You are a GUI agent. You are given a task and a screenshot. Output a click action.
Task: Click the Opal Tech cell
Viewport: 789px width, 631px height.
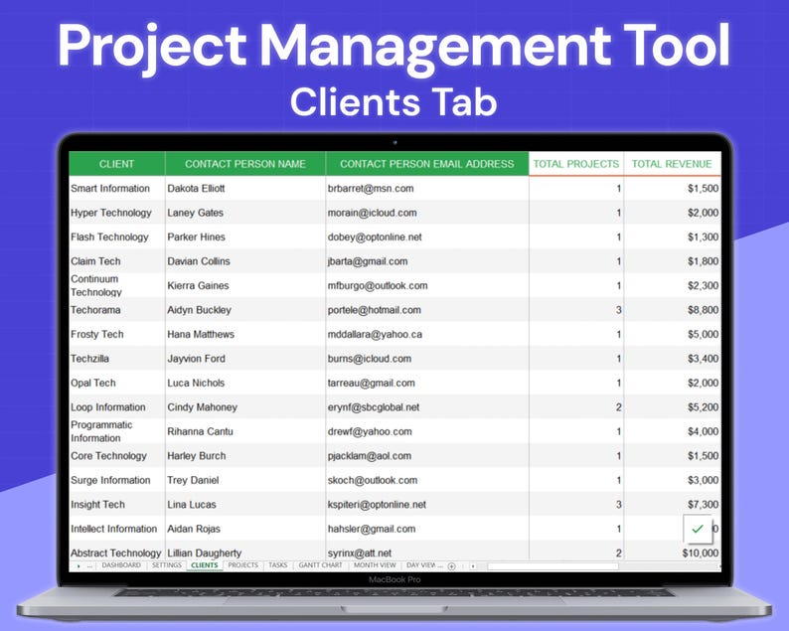pyautogui.click(x=116, y=383)
